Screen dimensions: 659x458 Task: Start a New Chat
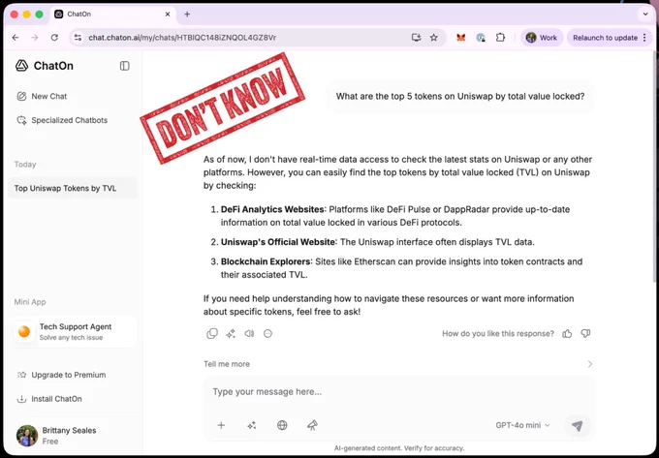[x=42, y=96]
